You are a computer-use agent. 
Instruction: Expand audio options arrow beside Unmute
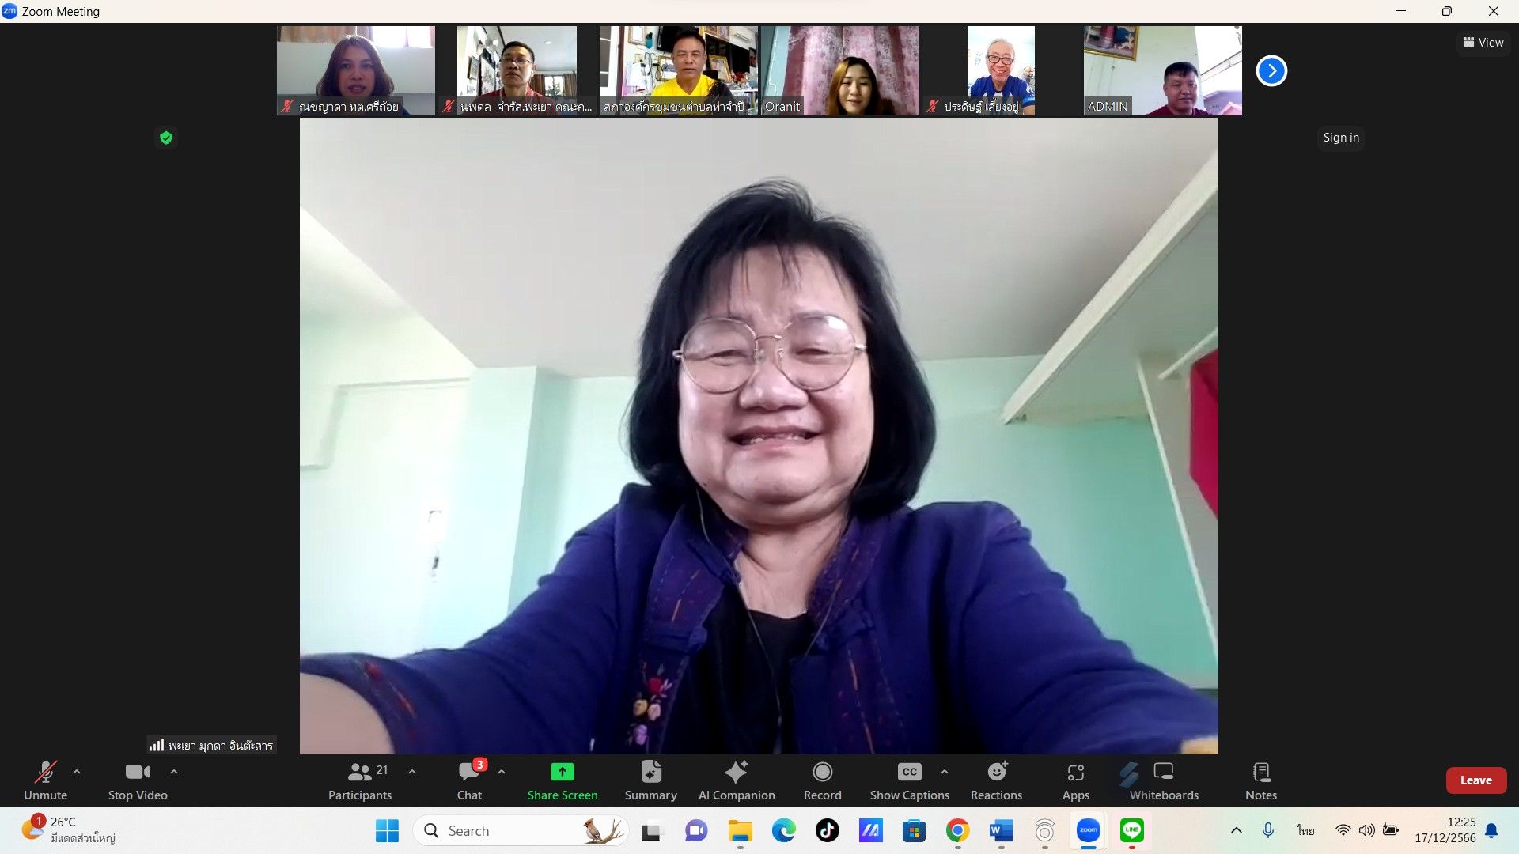77,772
